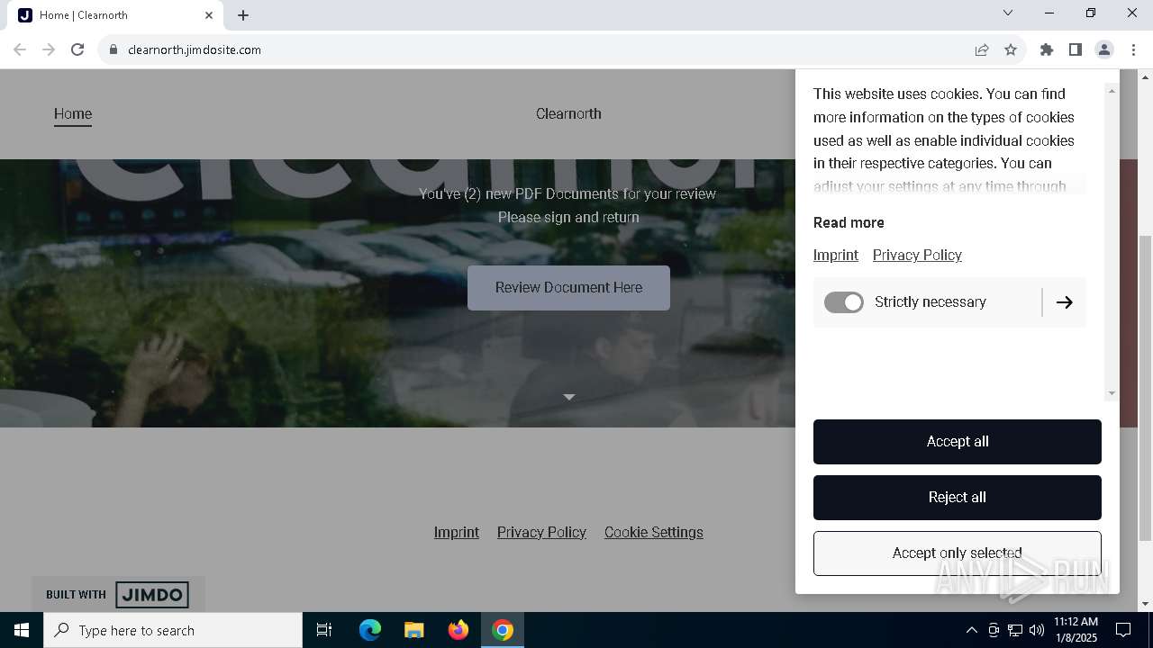Open tab search chevron in title bar
The image size is (1153, 648).
1008,13
